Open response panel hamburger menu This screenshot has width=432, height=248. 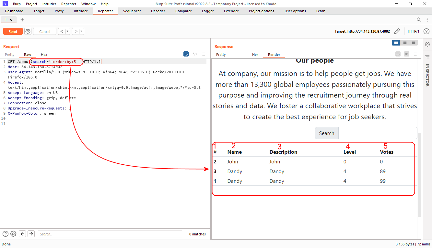pyautogui.click(x=415, y=54)
